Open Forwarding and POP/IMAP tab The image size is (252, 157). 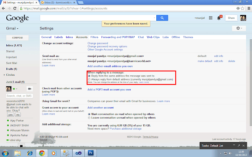tap(118, 37)
